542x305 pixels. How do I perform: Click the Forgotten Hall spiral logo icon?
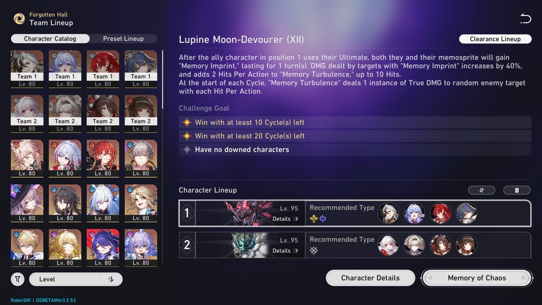point(19,19)
